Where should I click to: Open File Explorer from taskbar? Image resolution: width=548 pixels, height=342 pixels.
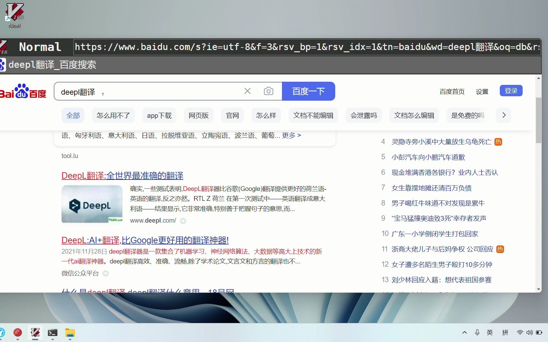70,332
